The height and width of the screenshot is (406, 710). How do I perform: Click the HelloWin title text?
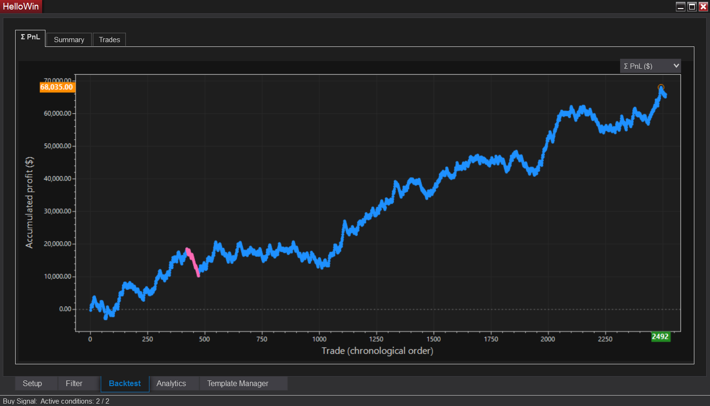[21, 7]
